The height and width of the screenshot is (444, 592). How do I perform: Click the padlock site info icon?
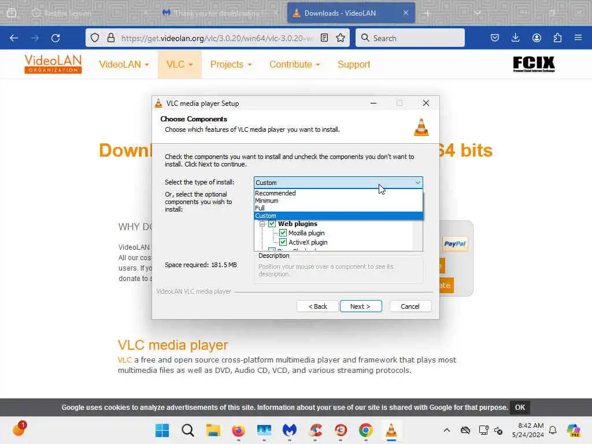pyautogui.click(x=110, y=38)
